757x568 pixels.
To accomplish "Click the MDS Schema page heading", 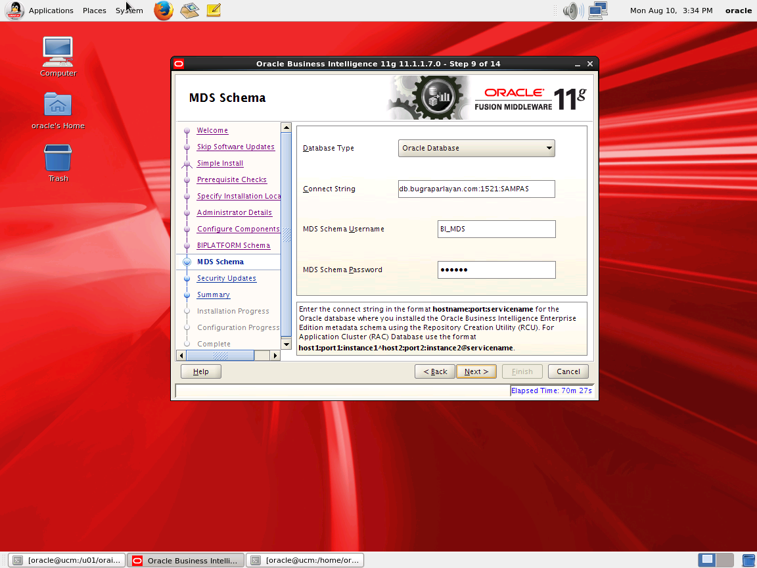I will (x=227, y=97).
